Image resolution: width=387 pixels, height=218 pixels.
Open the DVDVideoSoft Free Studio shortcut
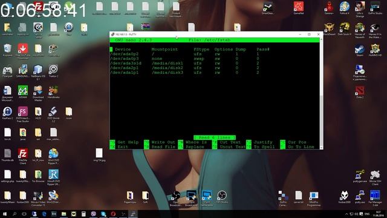click(23, 114)
